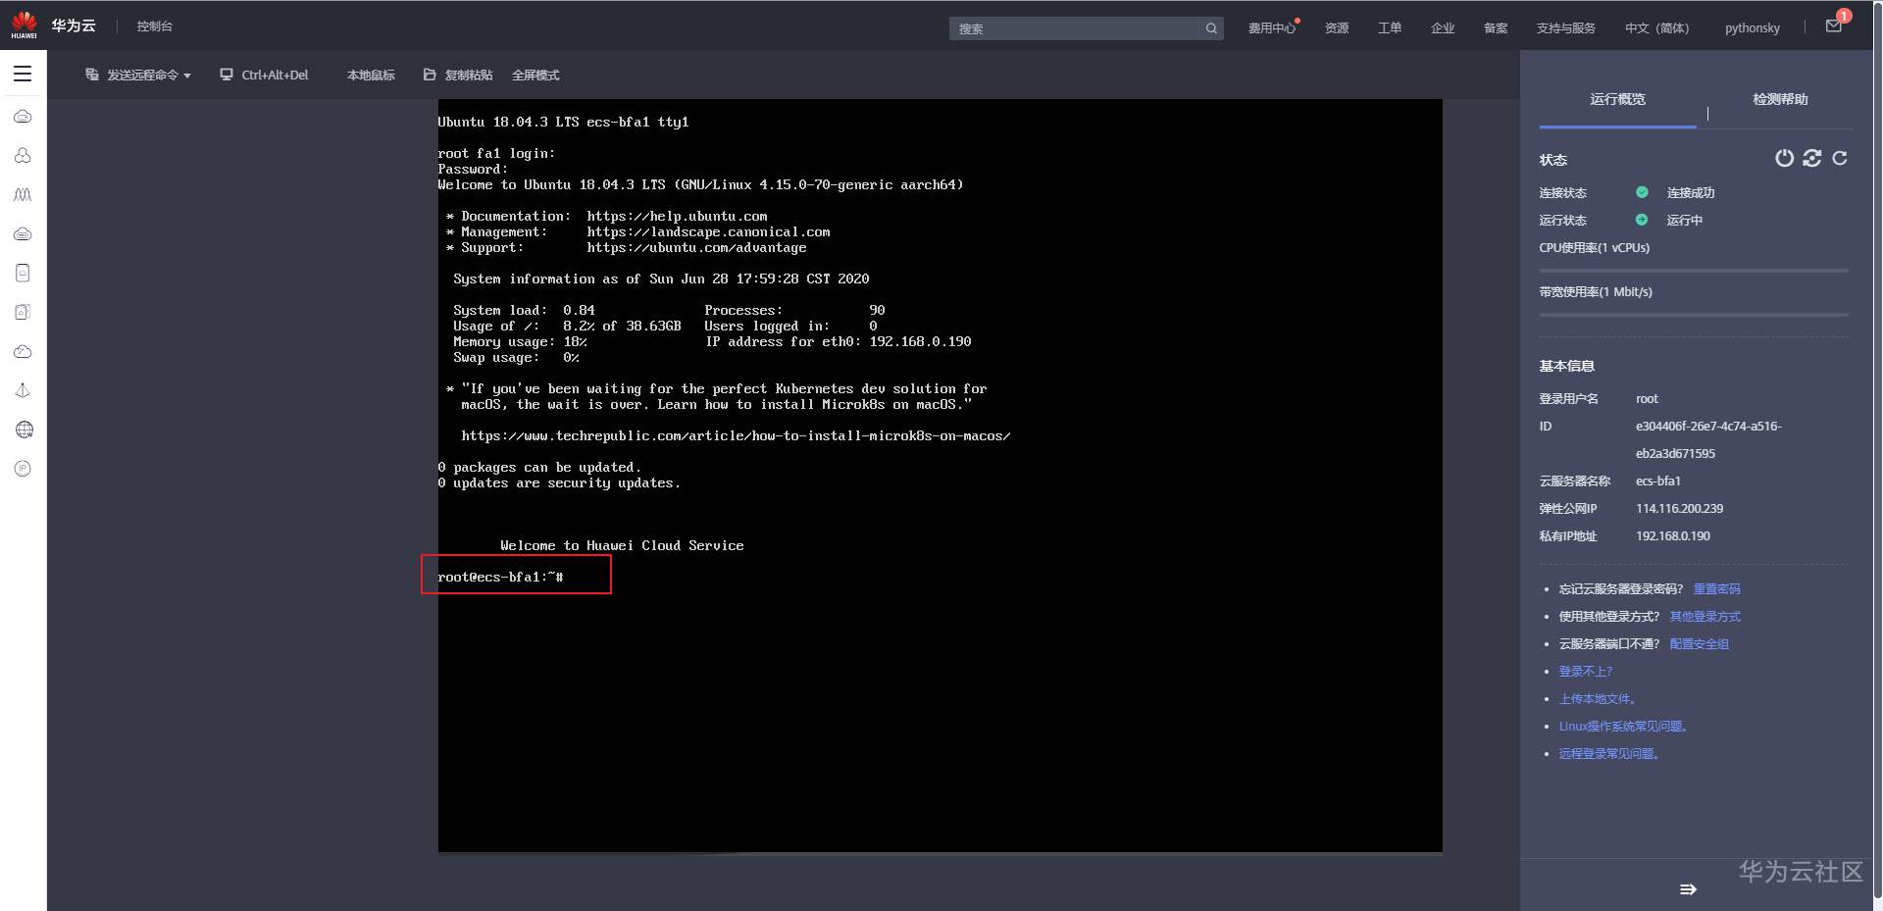Open the sailboat-shaped sidebar icon
Image resolution: width=1883 pixels, height=911 pixels.
tap(23, 390)
